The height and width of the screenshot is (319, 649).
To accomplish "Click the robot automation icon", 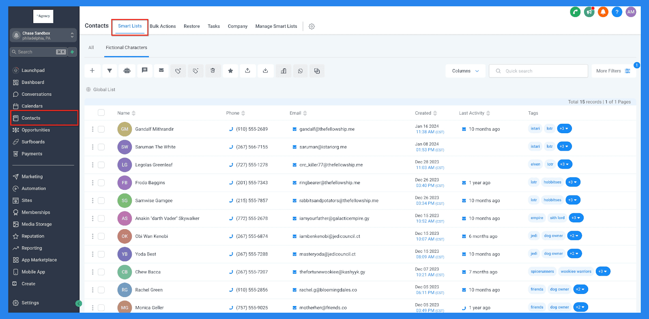I will click(x=127, y=71).
